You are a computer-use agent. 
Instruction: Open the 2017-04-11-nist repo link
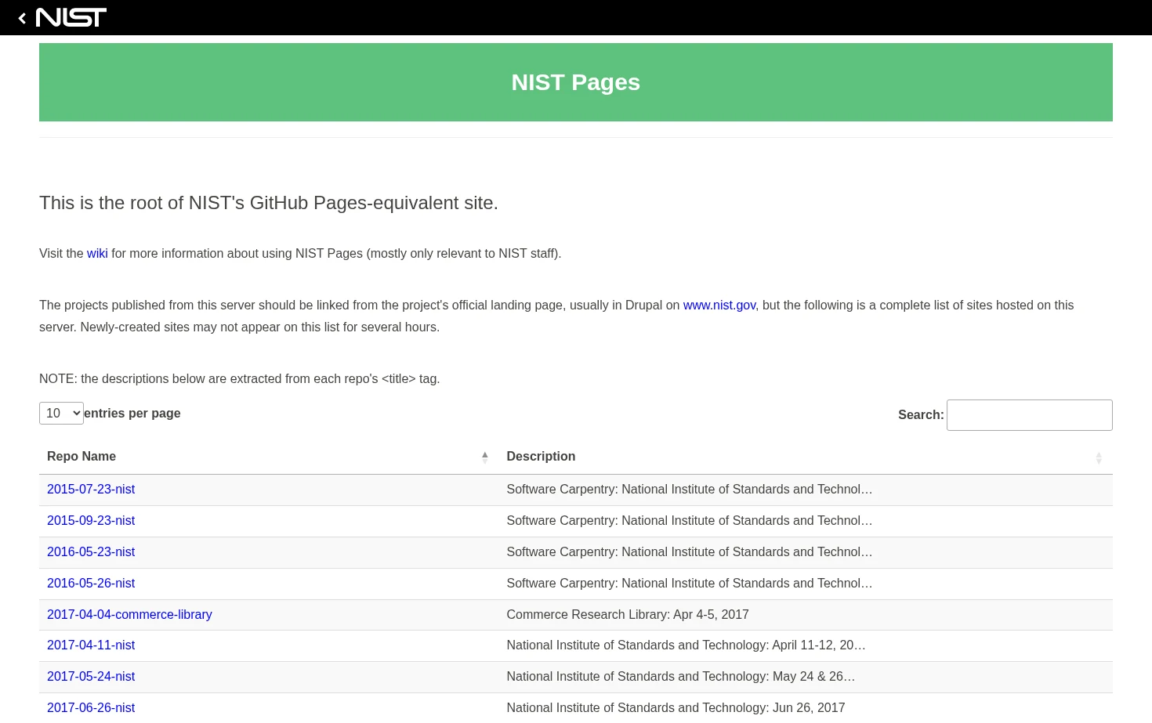[91, 645]
